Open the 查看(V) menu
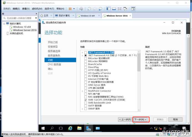 point(26,9)
